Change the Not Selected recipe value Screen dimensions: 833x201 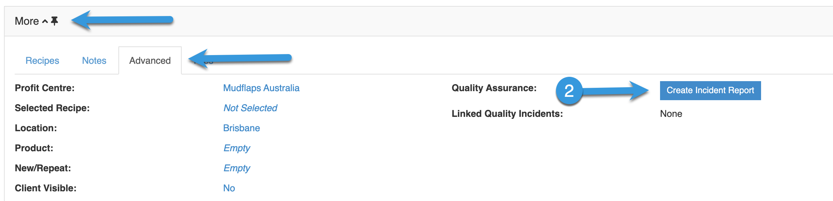pos(250,108)
